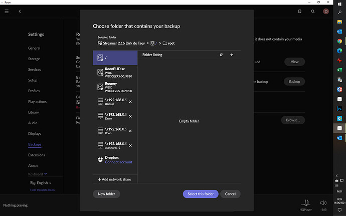Click the Backup button

tap(294, 81)
